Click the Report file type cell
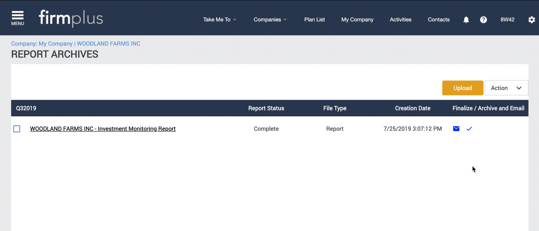Screen dimensions: 539x231 click(335, 129)
